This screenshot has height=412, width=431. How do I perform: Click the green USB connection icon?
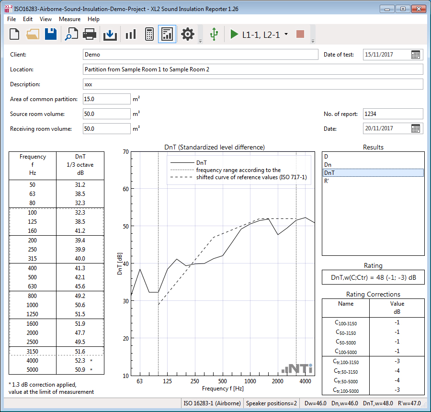214,34
